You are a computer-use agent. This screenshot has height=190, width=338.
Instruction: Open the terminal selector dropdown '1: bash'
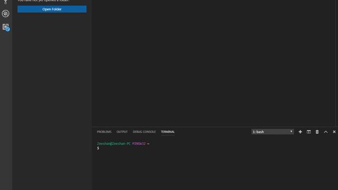[273, 132]
